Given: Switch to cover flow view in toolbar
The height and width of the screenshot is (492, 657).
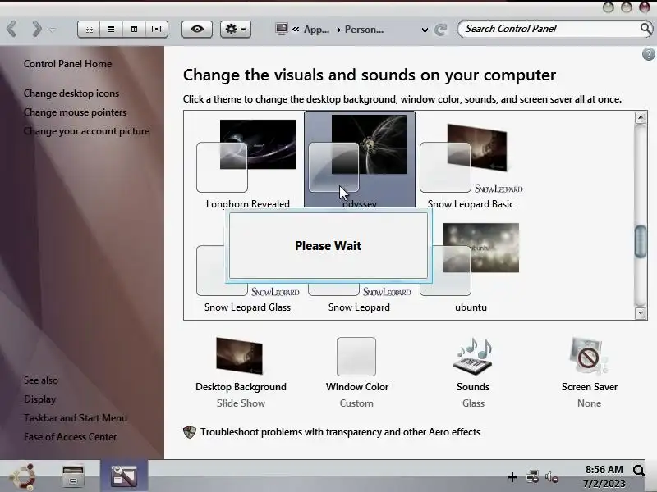Looking at the screenshot, I should [157, 30].
